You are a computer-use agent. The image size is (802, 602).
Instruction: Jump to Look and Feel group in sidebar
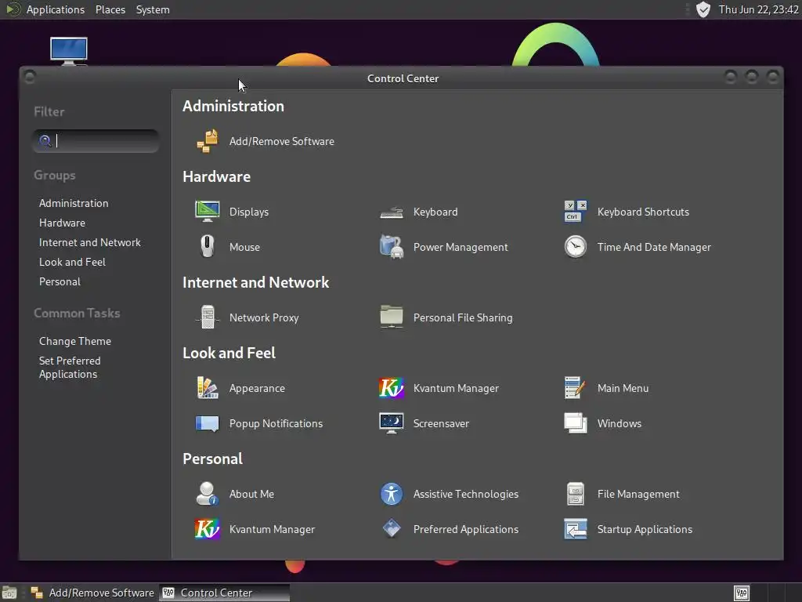72,262
